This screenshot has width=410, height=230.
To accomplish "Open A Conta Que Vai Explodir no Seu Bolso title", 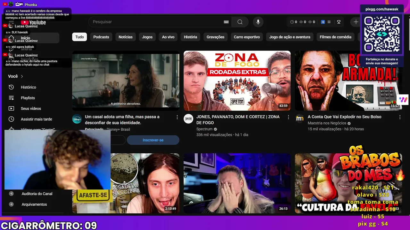I will pos(345,117).
